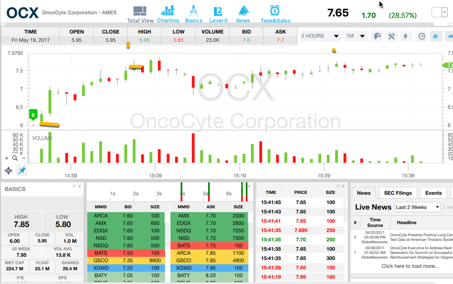The width and height of the screenshot is (453, 284).
Task: Click the 15:41:19 trade at 7.69
Action: pyautogui.click(x=300, y=277)
